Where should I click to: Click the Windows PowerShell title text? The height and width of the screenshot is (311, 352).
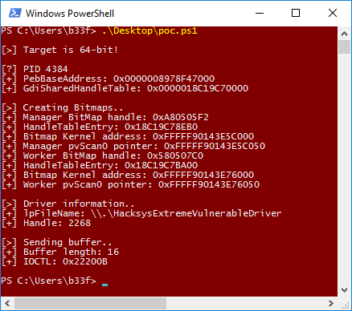70,14
